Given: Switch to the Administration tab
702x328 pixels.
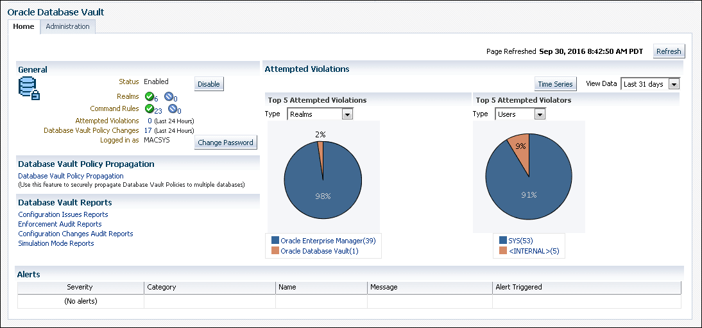Looking at the screenshot, I should tap(67, 26).
